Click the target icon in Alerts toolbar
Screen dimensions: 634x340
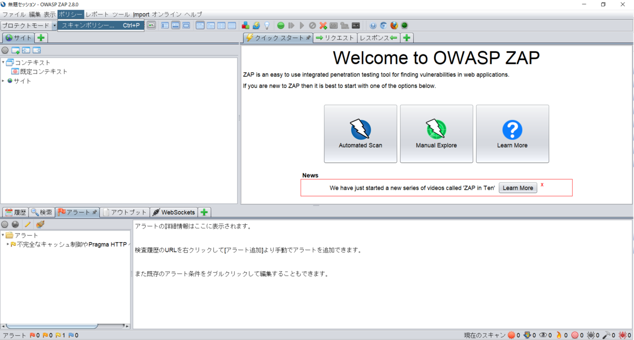(5, 225)
